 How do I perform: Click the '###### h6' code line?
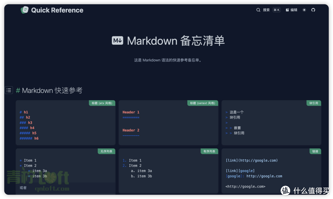[29, 139]
